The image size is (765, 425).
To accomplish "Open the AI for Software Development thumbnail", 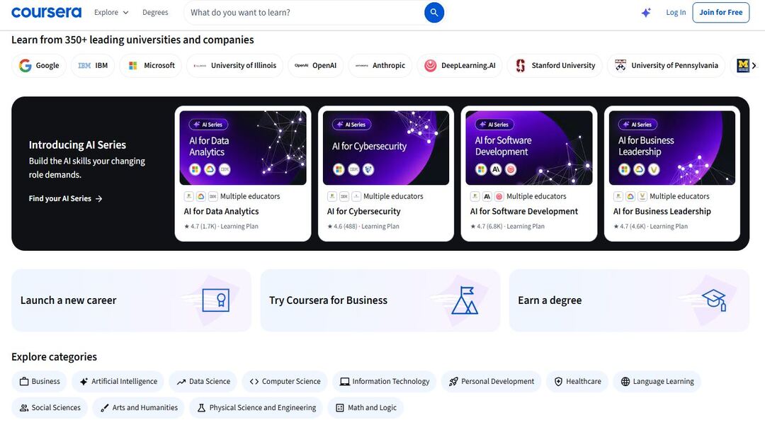I will [x=529, y=148].
